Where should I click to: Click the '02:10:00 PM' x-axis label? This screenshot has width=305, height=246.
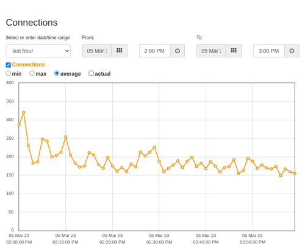(x=65, y=242)
